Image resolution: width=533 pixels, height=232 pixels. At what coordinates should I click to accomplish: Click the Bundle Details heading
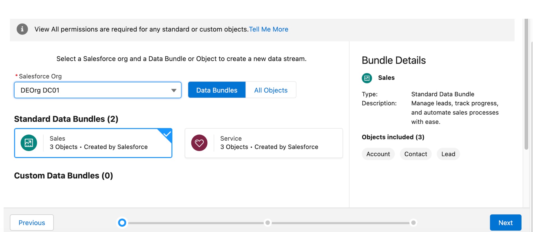[x=394, y=60]
